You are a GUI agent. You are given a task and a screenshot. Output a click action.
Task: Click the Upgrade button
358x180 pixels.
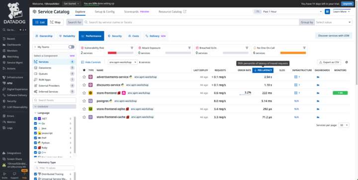348,3
